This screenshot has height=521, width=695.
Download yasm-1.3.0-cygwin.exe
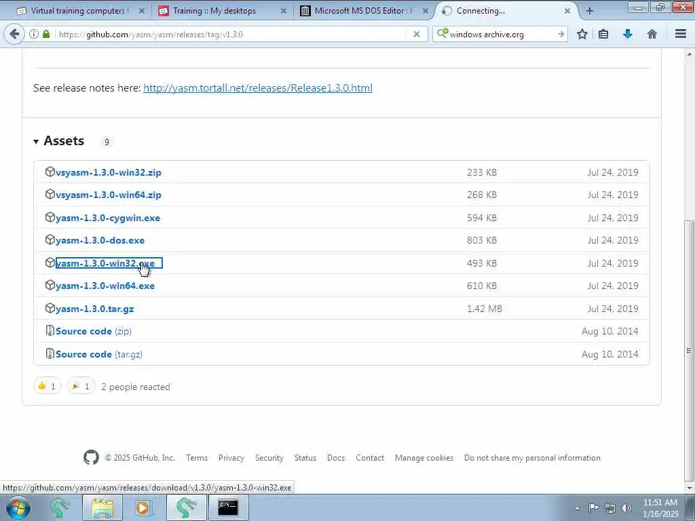tap(108, 218)
